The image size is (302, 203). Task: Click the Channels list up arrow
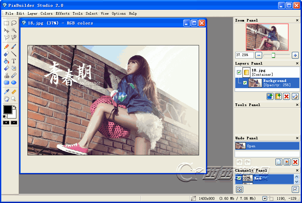[x=297, y=177]
